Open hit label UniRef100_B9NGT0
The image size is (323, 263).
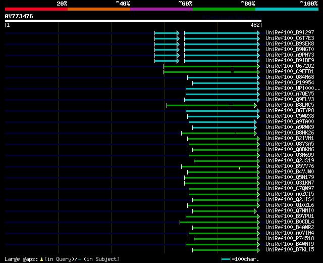[x=290, y=50]
